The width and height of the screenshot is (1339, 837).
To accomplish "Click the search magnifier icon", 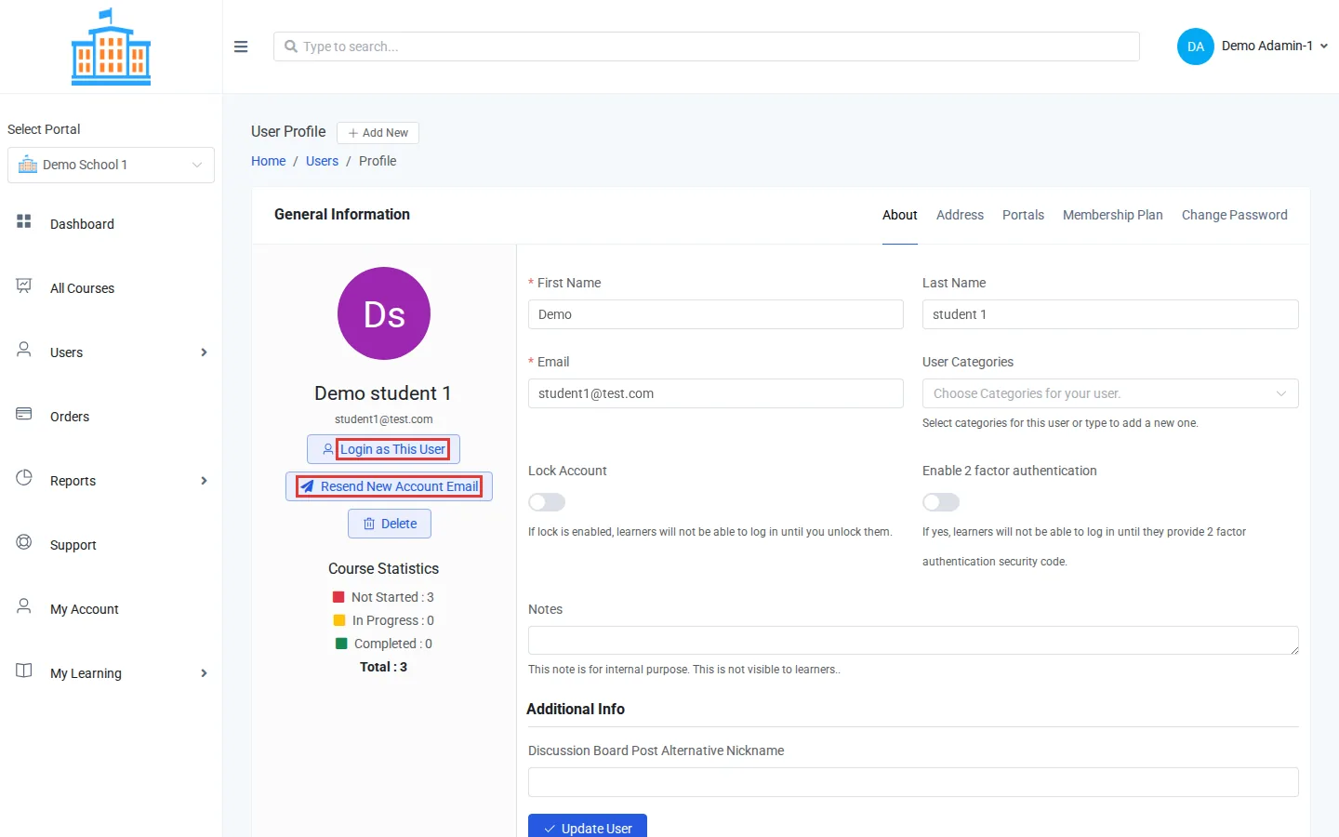I will (x=291, y=46).
